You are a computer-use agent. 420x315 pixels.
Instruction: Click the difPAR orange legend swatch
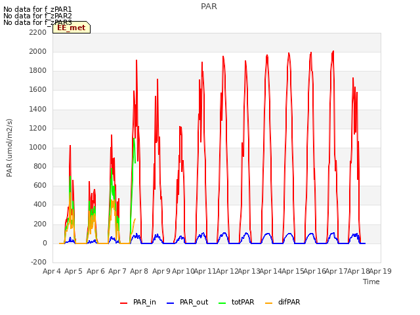(268, 303)
